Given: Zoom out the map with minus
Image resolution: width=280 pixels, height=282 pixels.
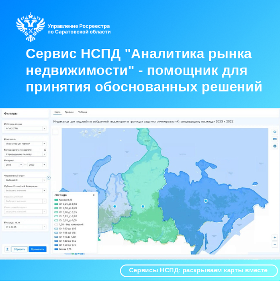Looking at the screenshot, I should [275, 245].
